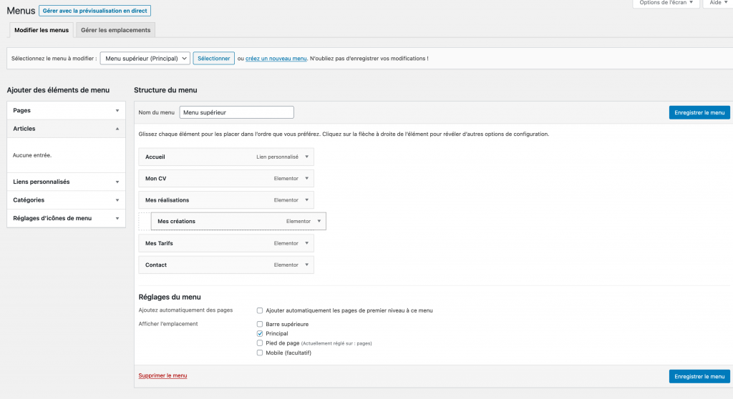This screenshot has height=399, width=733.
Task: Open the Gérer les emplacements tab
Action: pos(115,30)
